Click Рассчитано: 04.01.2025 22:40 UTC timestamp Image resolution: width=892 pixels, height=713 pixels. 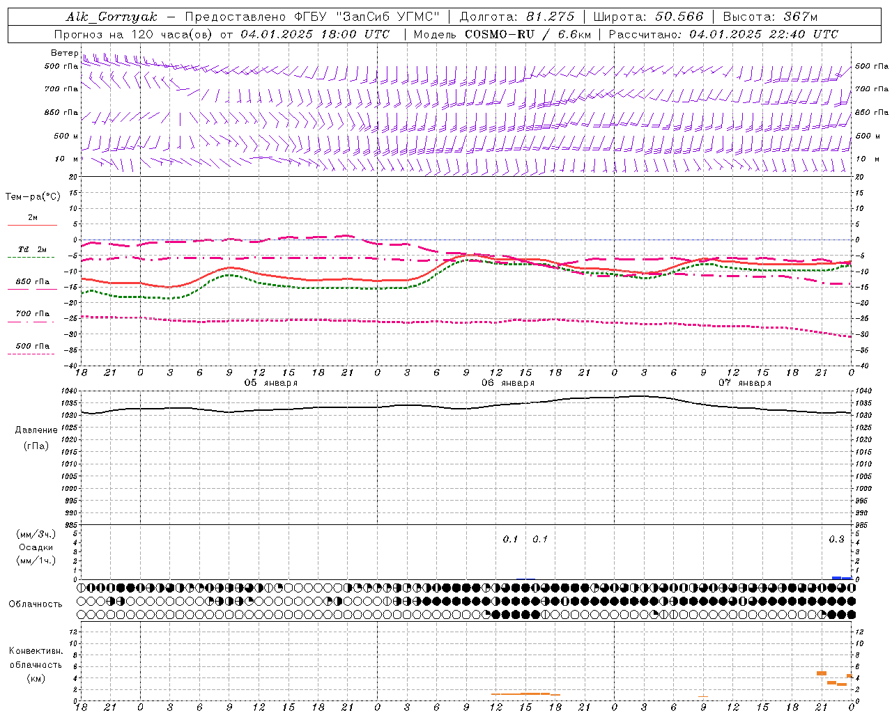tap(723, 34)
